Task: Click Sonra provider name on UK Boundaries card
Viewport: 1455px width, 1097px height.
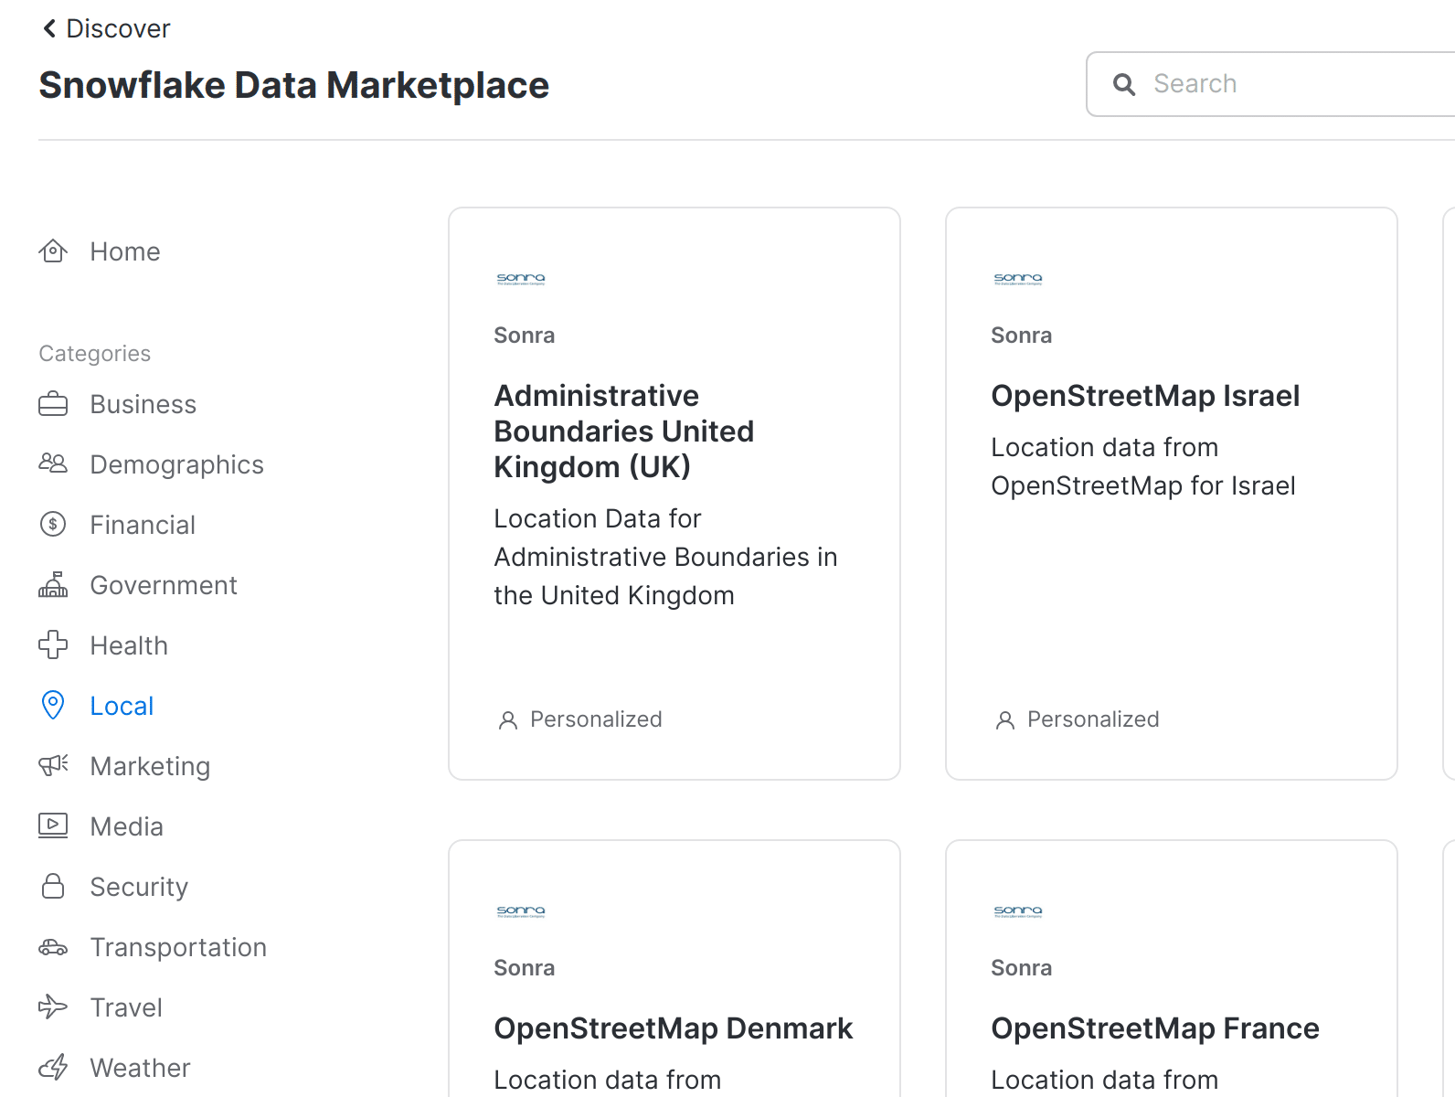Action: [x=525, y=335]
